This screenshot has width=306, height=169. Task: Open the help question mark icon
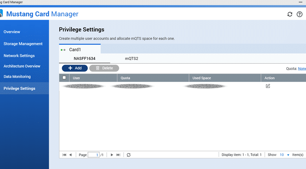point(300,14)
